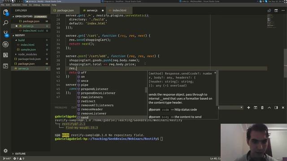Switch to the PROBLEMS panel tab

click(x=61, y=107)
